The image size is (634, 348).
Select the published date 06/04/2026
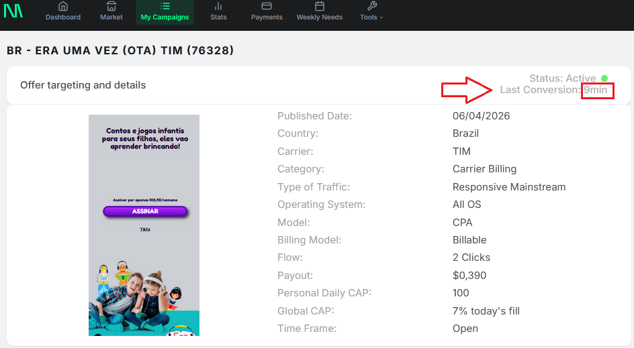click(x=481, y=116)
